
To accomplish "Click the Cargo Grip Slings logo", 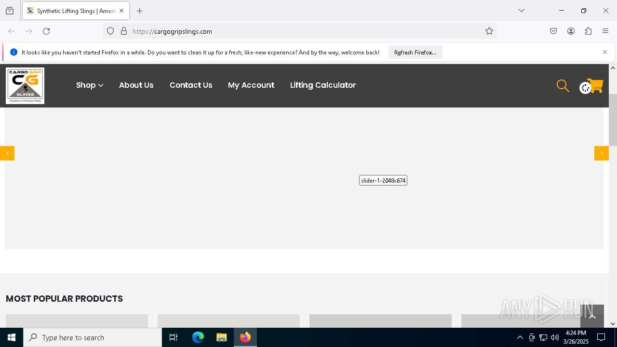I will tap(25, 86).
